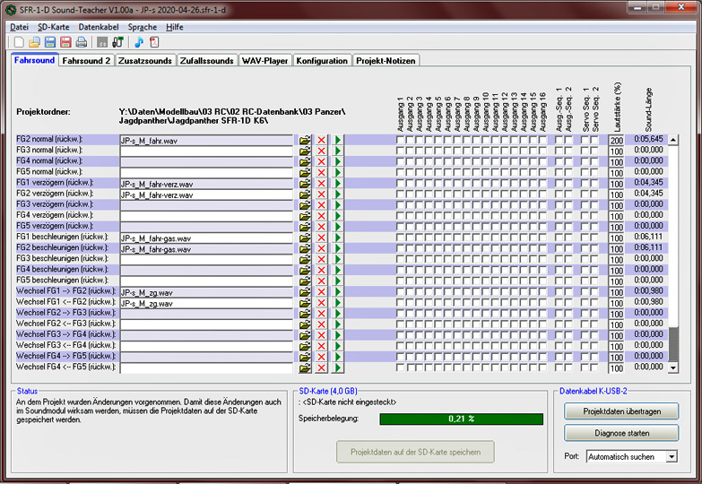Browse file for Wechsel FG4 <-- FG5 row
702x484 pixels.
[x=305, y=367]
